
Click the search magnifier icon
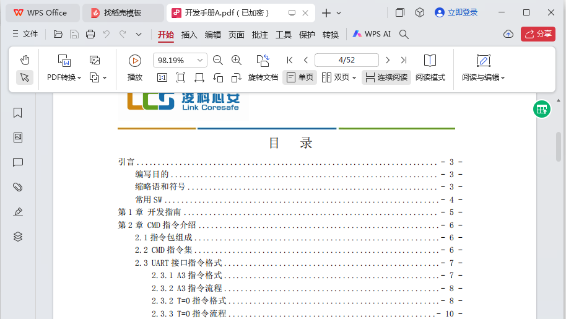[404, 34]
